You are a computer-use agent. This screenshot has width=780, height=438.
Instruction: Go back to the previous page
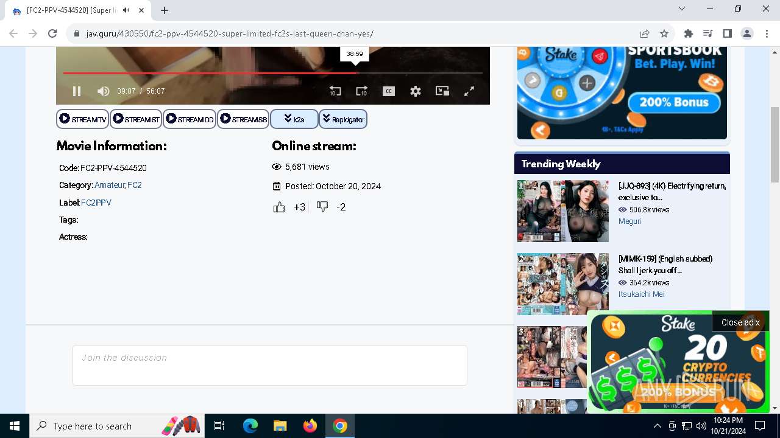[13, 33]
